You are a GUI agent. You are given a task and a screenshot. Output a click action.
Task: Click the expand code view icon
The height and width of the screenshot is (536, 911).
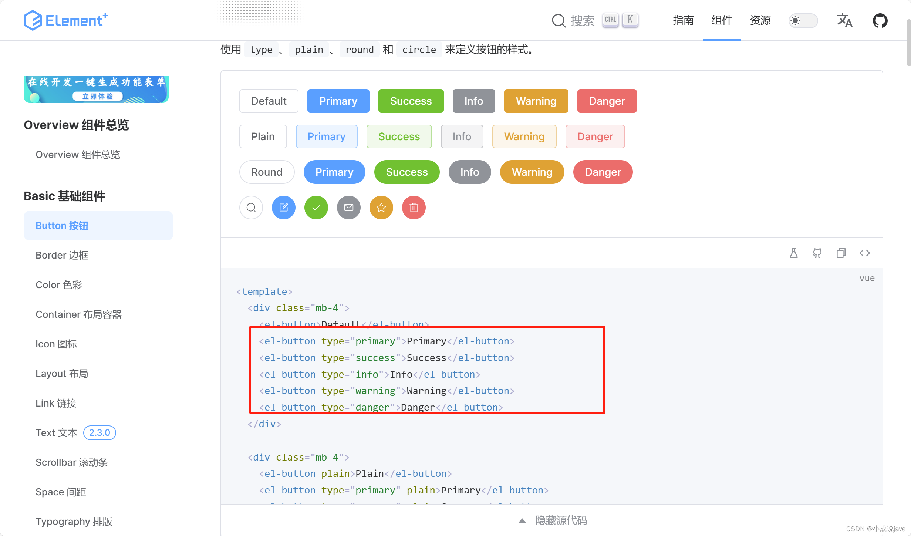pos(865,253)
